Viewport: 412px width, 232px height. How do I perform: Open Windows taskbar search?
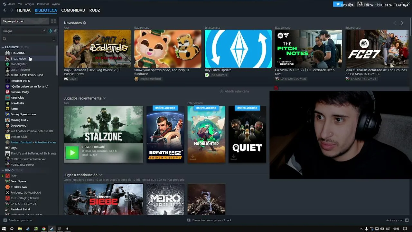(12, 229)
